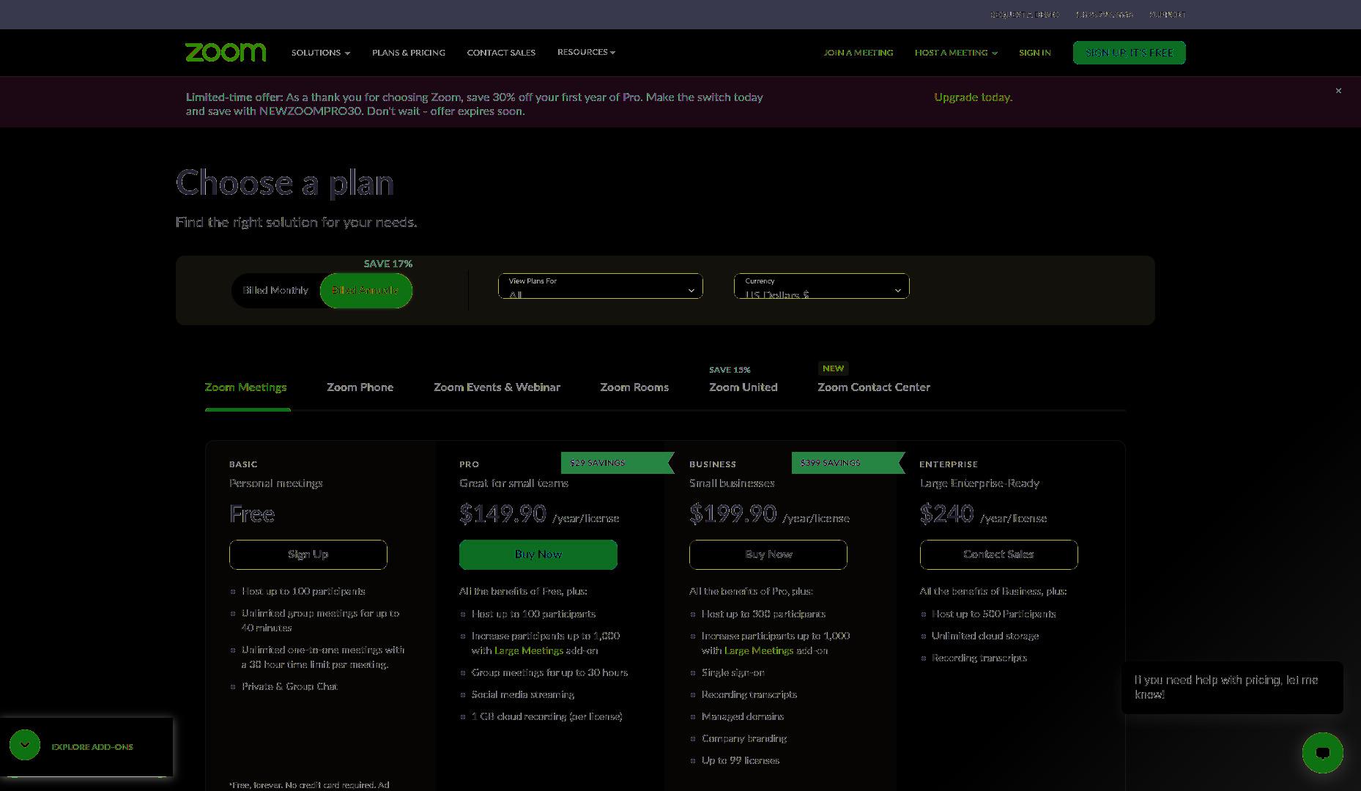Click Managed domains feature text

(x=743, y=716)
